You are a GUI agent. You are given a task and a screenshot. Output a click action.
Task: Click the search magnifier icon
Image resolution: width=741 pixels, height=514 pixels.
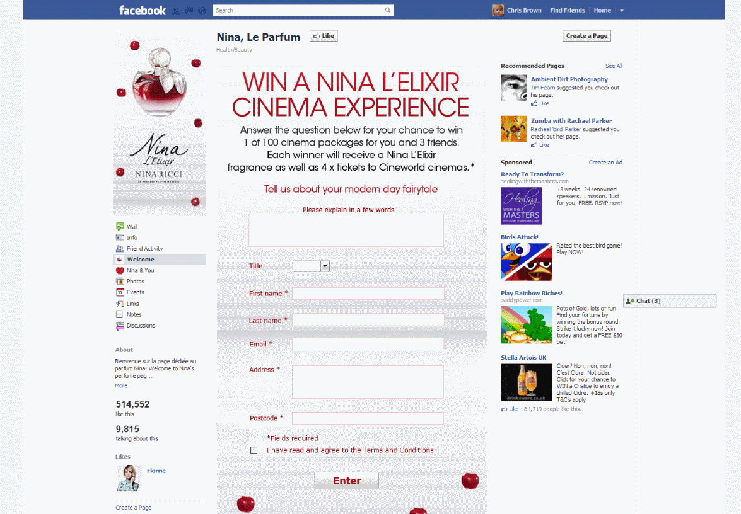[x=388, y=10]
